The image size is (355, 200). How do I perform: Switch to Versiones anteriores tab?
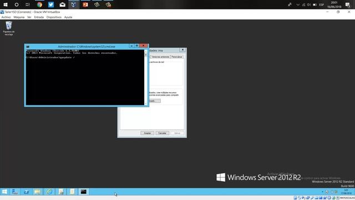pos(160,57)
